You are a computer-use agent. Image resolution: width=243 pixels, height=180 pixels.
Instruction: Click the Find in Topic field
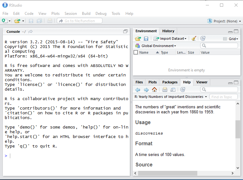(x=223, y=97)
